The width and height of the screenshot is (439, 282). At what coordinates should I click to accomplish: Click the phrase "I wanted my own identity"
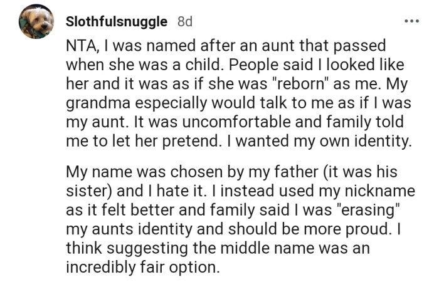pyautogui.click(x=319, y=141)
